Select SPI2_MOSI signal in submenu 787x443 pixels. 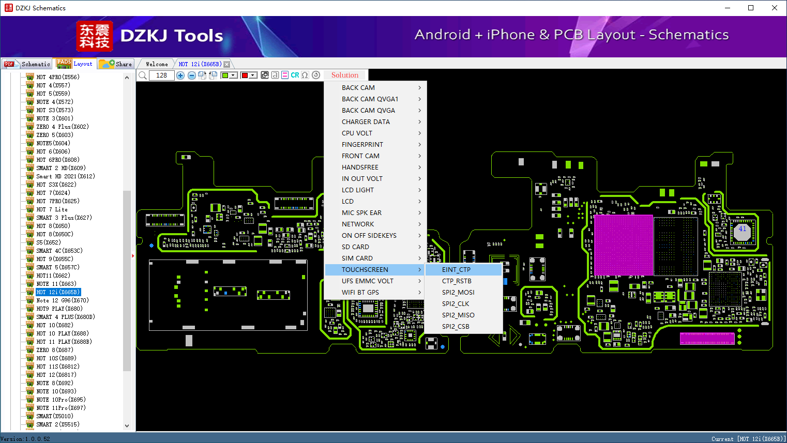tap(463, 293)
